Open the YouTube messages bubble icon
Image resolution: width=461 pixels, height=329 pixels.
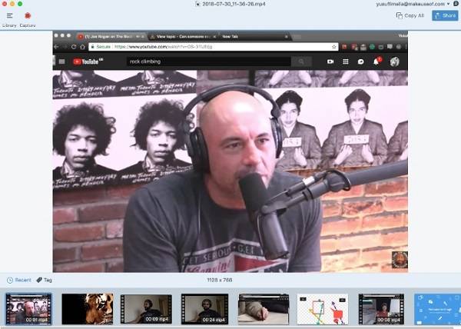(x=361, y=61)
